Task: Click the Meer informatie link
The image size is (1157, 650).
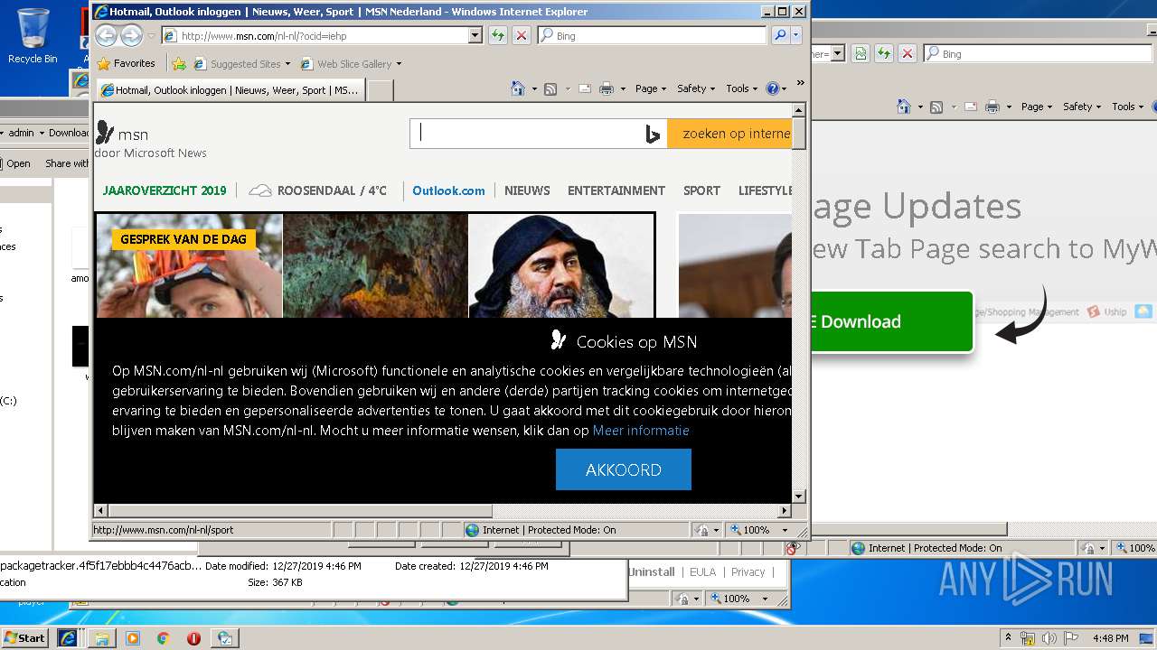Action: (641, 431)
